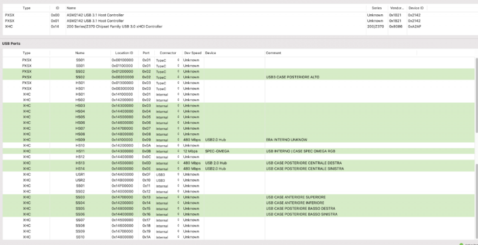Change the connector type of port HS14
The height and width of the screenshot is (245, 478).
click(x=178, y=169)
